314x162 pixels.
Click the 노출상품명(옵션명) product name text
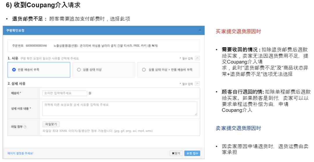click(x=106, y=46)
